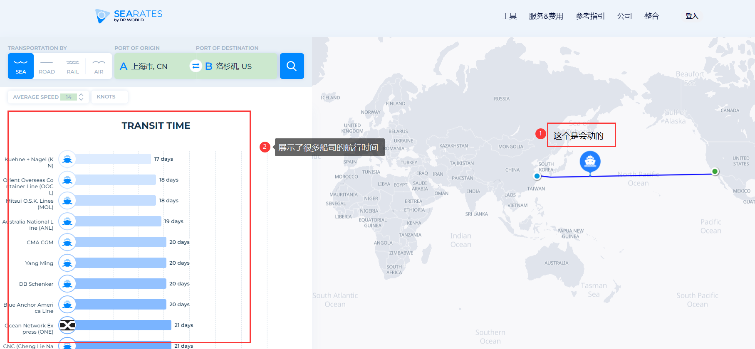This screenshot has height=349, width=755.
Task: Select SEA transportation mode
Action: pos(21,66)
